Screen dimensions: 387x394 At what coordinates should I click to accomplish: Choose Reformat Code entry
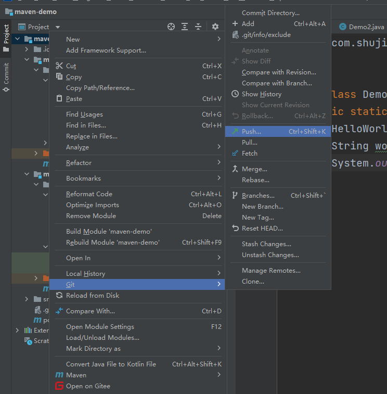pyautogui.click(x=138, y=194)
